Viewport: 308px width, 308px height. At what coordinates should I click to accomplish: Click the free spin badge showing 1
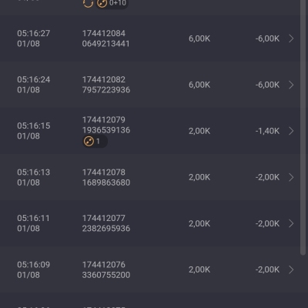pyautogui.click(x=95, y=141)
